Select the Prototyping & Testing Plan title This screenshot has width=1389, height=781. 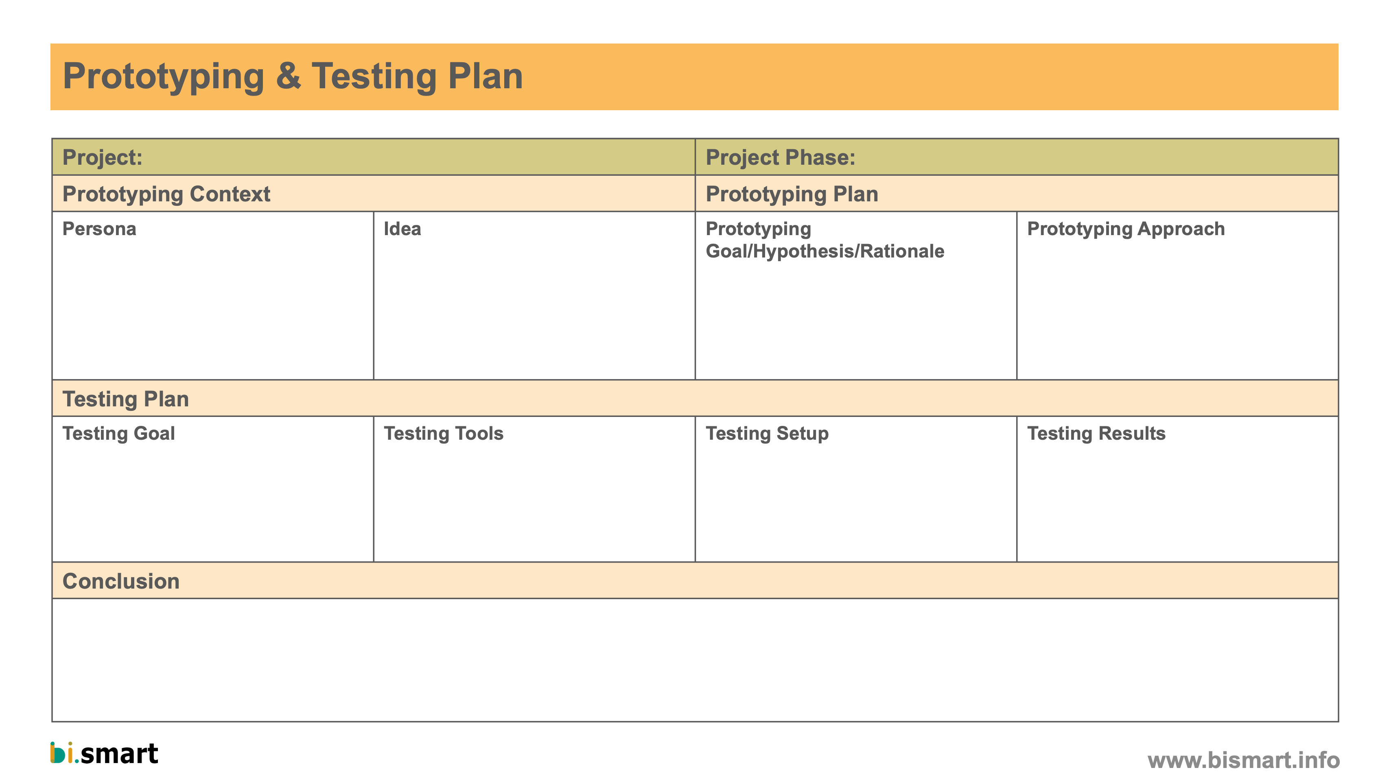pyautogui.click(x=293, y=76)
